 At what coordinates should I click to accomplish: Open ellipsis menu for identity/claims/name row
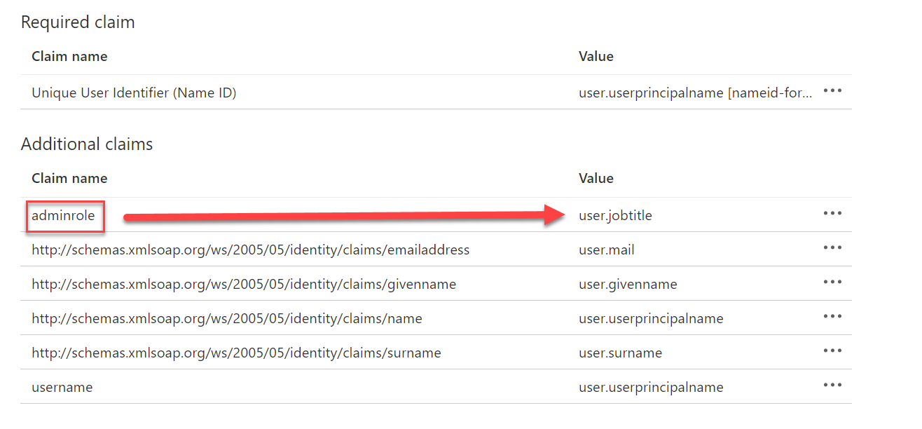coord(832,316)
